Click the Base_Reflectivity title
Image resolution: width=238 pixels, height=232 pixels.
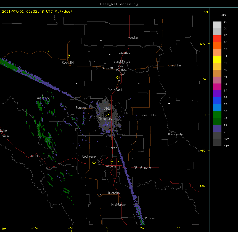coord(119,4)
